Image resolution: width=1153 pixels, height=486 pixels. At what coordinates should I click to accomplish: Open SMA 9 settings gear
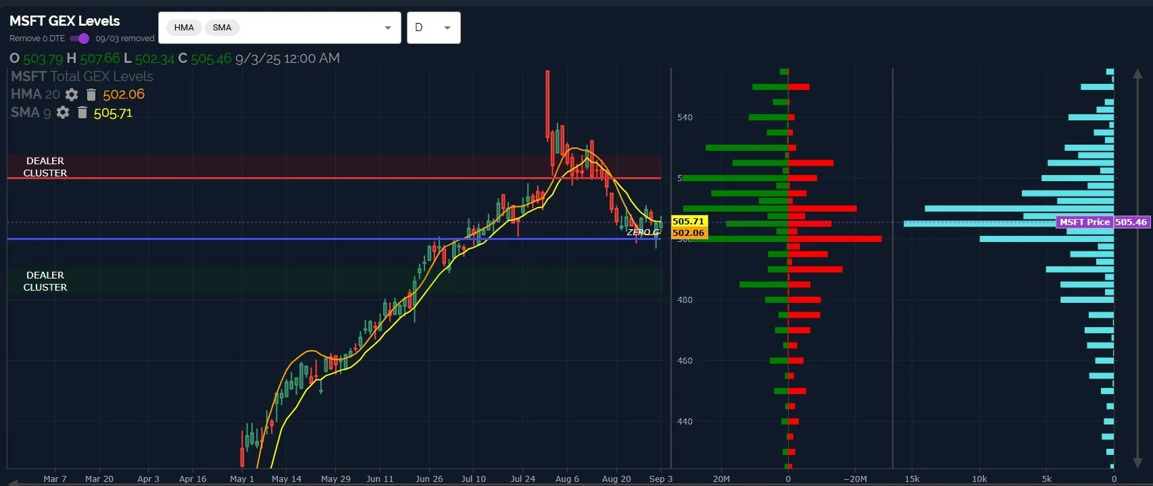[63, 112]
